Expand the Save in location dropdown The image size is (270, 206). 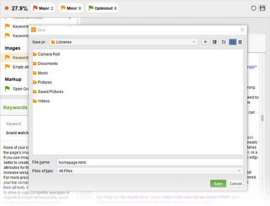[x=194, y=42]
